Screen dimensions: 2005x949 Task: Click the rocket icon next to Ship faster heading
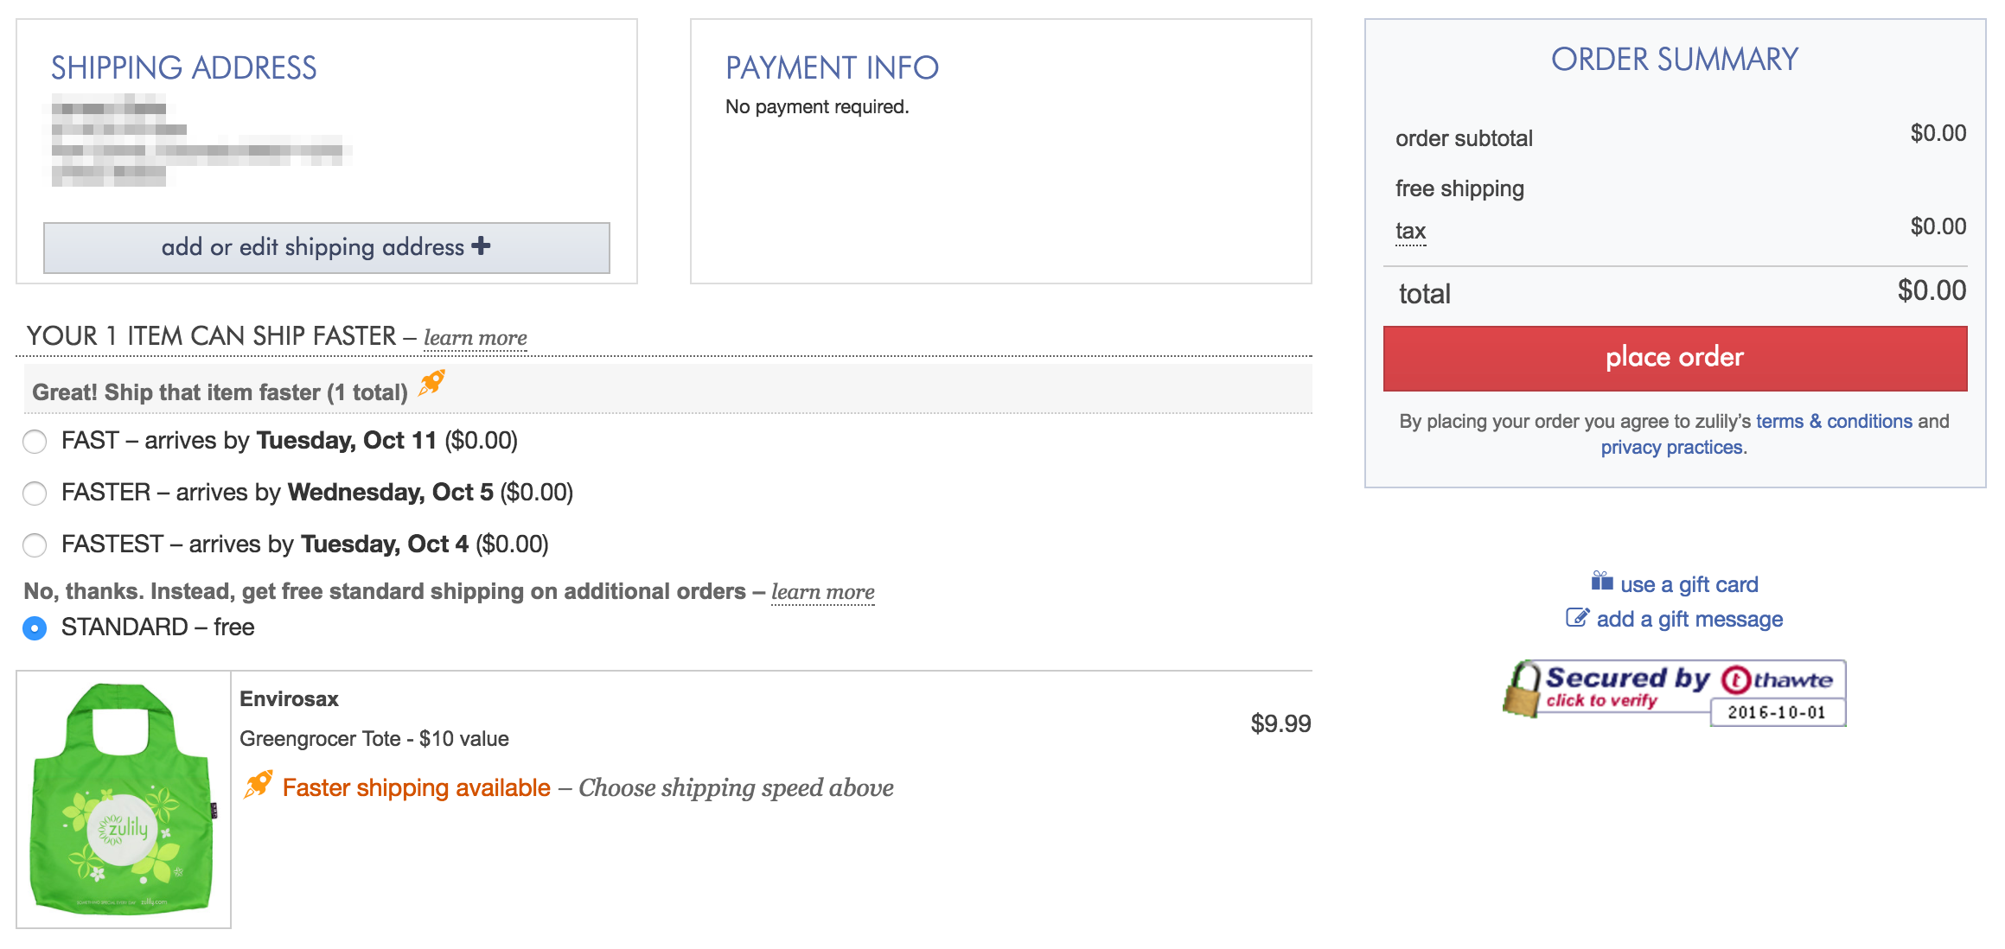(431, 382)
